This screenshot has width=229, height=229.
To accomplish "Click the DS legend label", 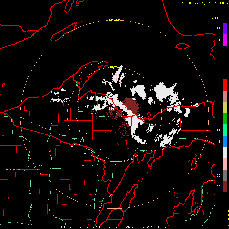I will coord(218,153).
